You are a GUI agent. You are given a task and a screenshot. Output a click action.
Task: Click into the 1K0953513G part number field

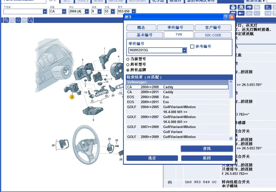point(155,50)
